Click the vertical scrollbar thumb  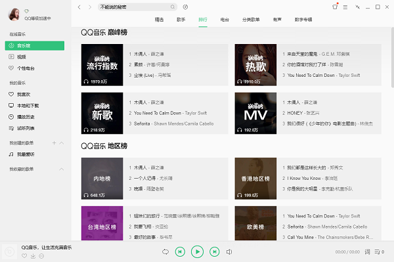393,57
